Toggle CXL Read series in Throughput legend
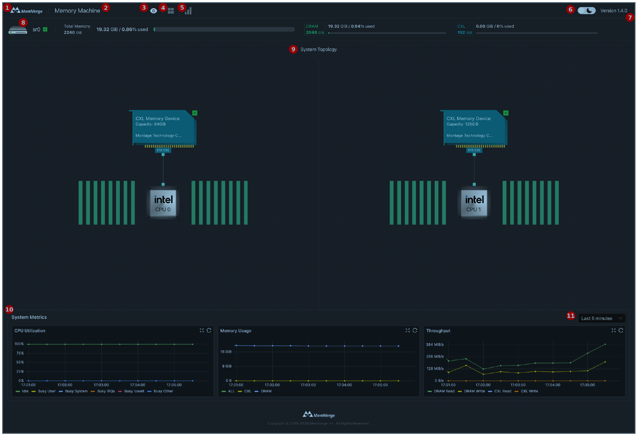 (x=500, y=391)
